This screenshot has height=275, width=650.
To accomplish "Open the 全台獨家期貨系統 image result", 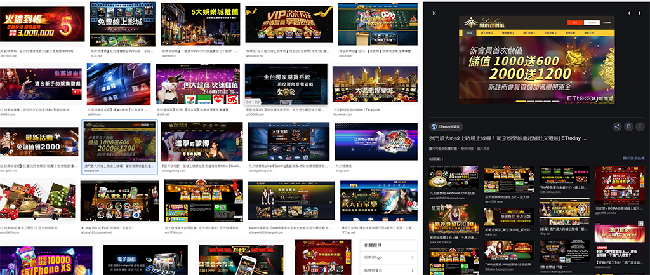I will coord(286,84).
